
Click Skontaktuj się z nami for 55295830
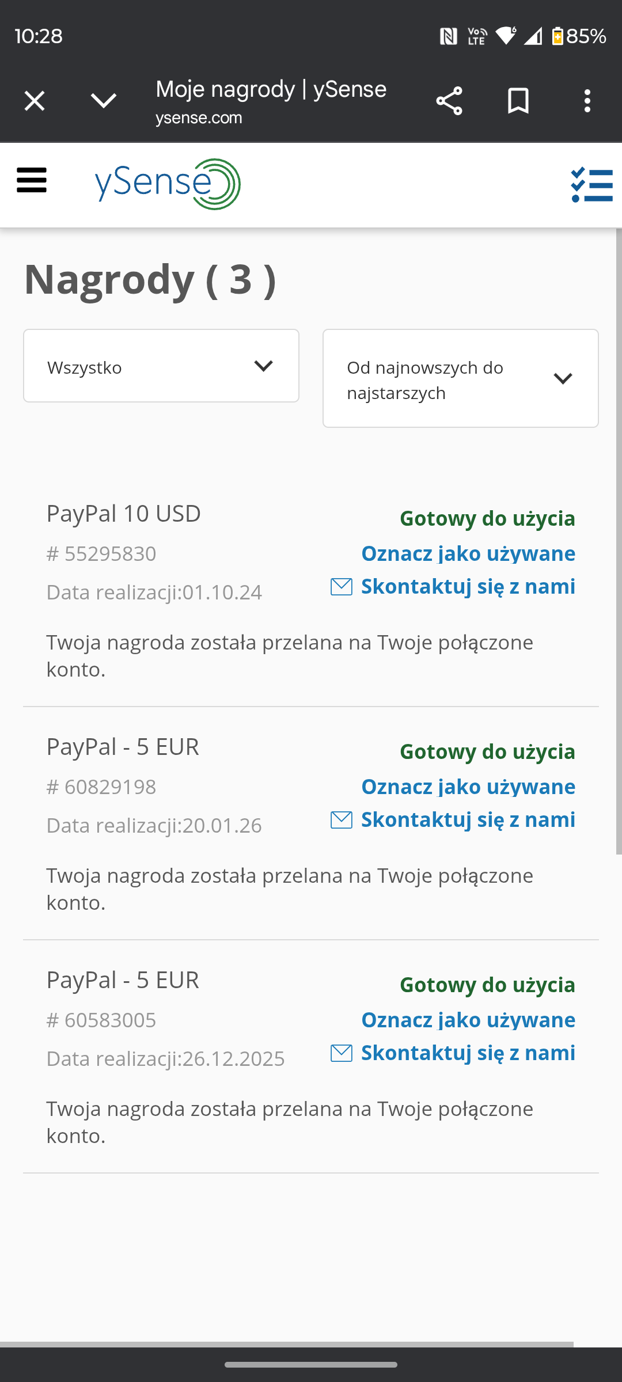coord(468,587)
